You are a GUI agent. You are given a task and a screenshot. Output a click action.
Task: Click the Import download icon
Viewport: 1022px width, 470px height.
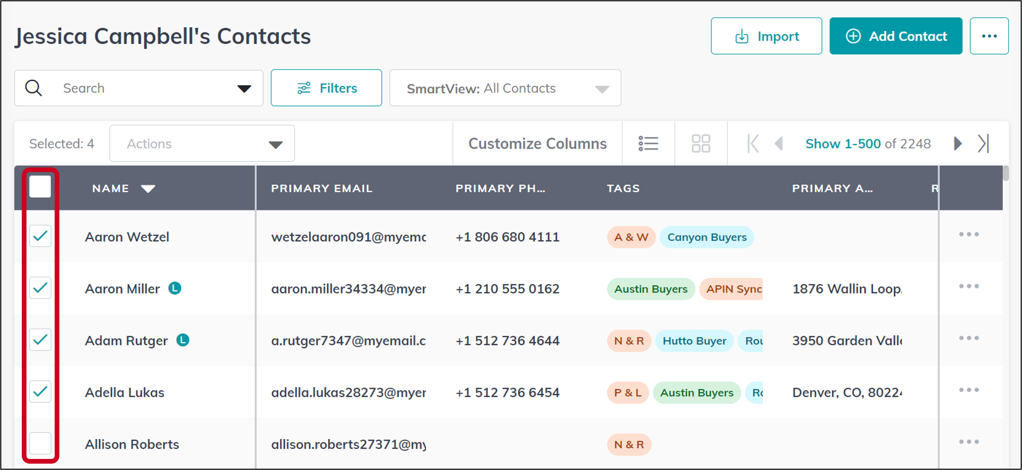pos(741,36)
